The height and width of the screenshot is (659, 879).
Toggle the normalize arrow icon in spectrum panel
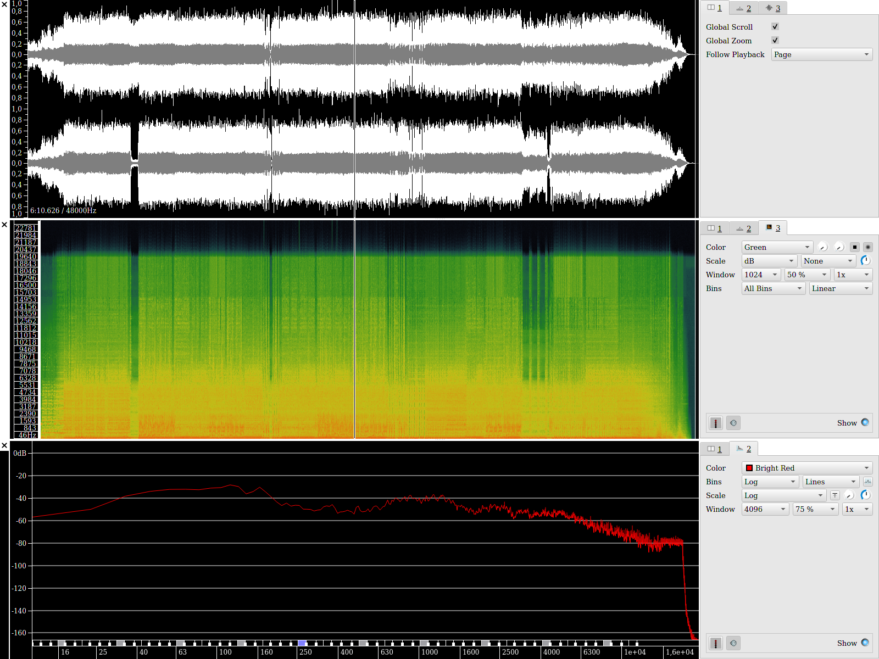click(835, 495)
